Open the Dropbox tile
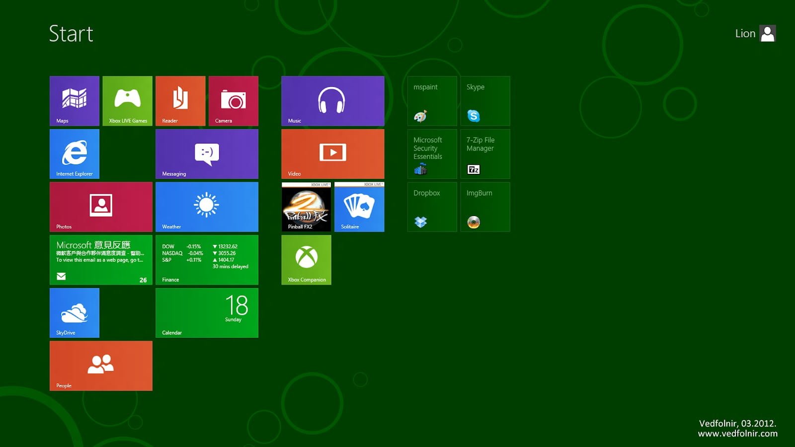Screen dimensions: 795x447 432,207
